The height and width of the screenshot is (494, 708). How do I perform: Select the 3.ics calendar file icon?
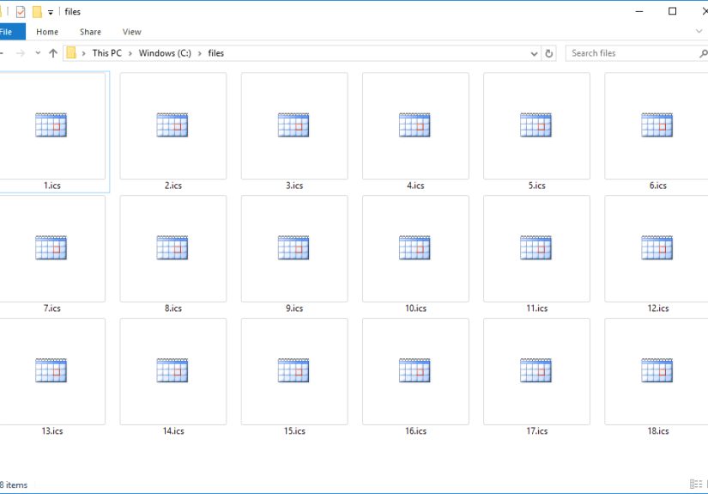[x=293, y=125]
